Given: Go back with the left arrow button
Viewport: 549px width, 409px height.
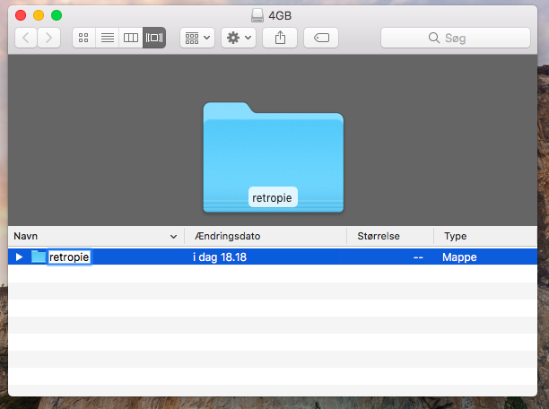Looking at the screenshot, I should pos(26,38).
